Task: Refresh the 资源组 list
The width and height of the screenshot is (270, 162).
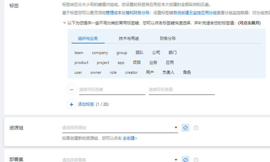Action: click(x=186, y=127)
